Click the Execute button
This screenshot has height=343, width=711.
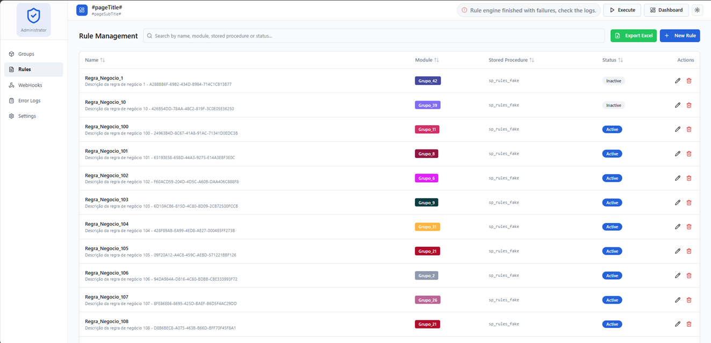pyautogui.click(x=622, y=10)
